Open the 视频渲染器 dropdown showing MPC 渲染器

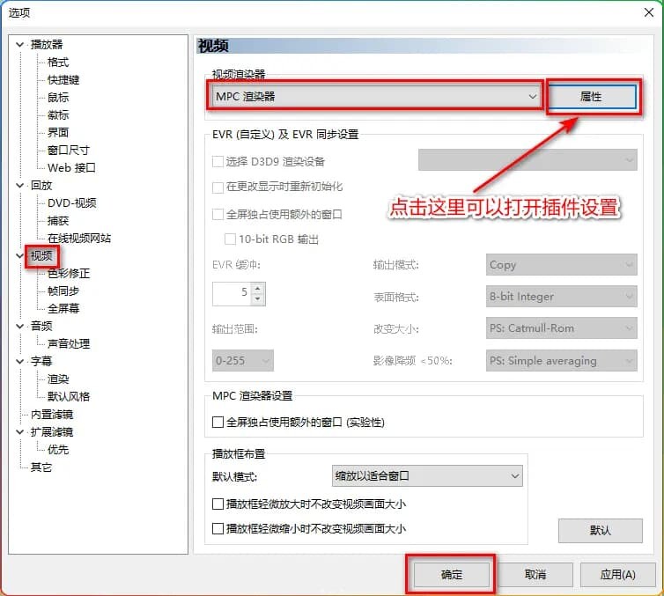click(x=376, y=96)
